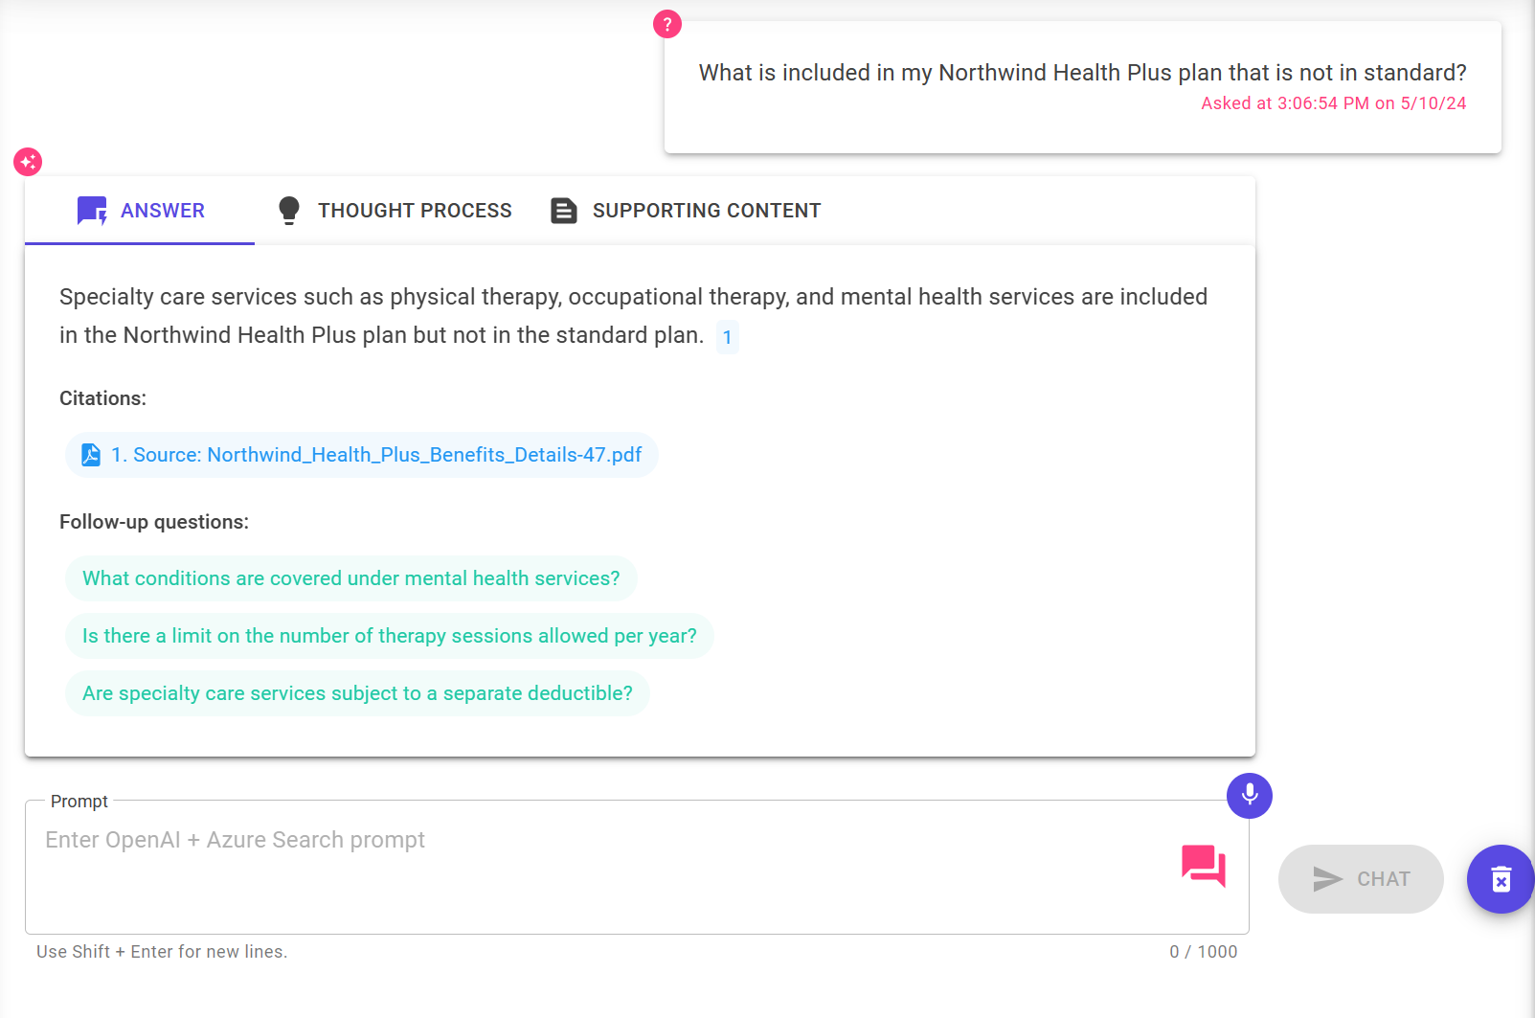Click citation reference number 1 in answer
This screenshot has width=1535, height=1018.
[x=728, y=337]
